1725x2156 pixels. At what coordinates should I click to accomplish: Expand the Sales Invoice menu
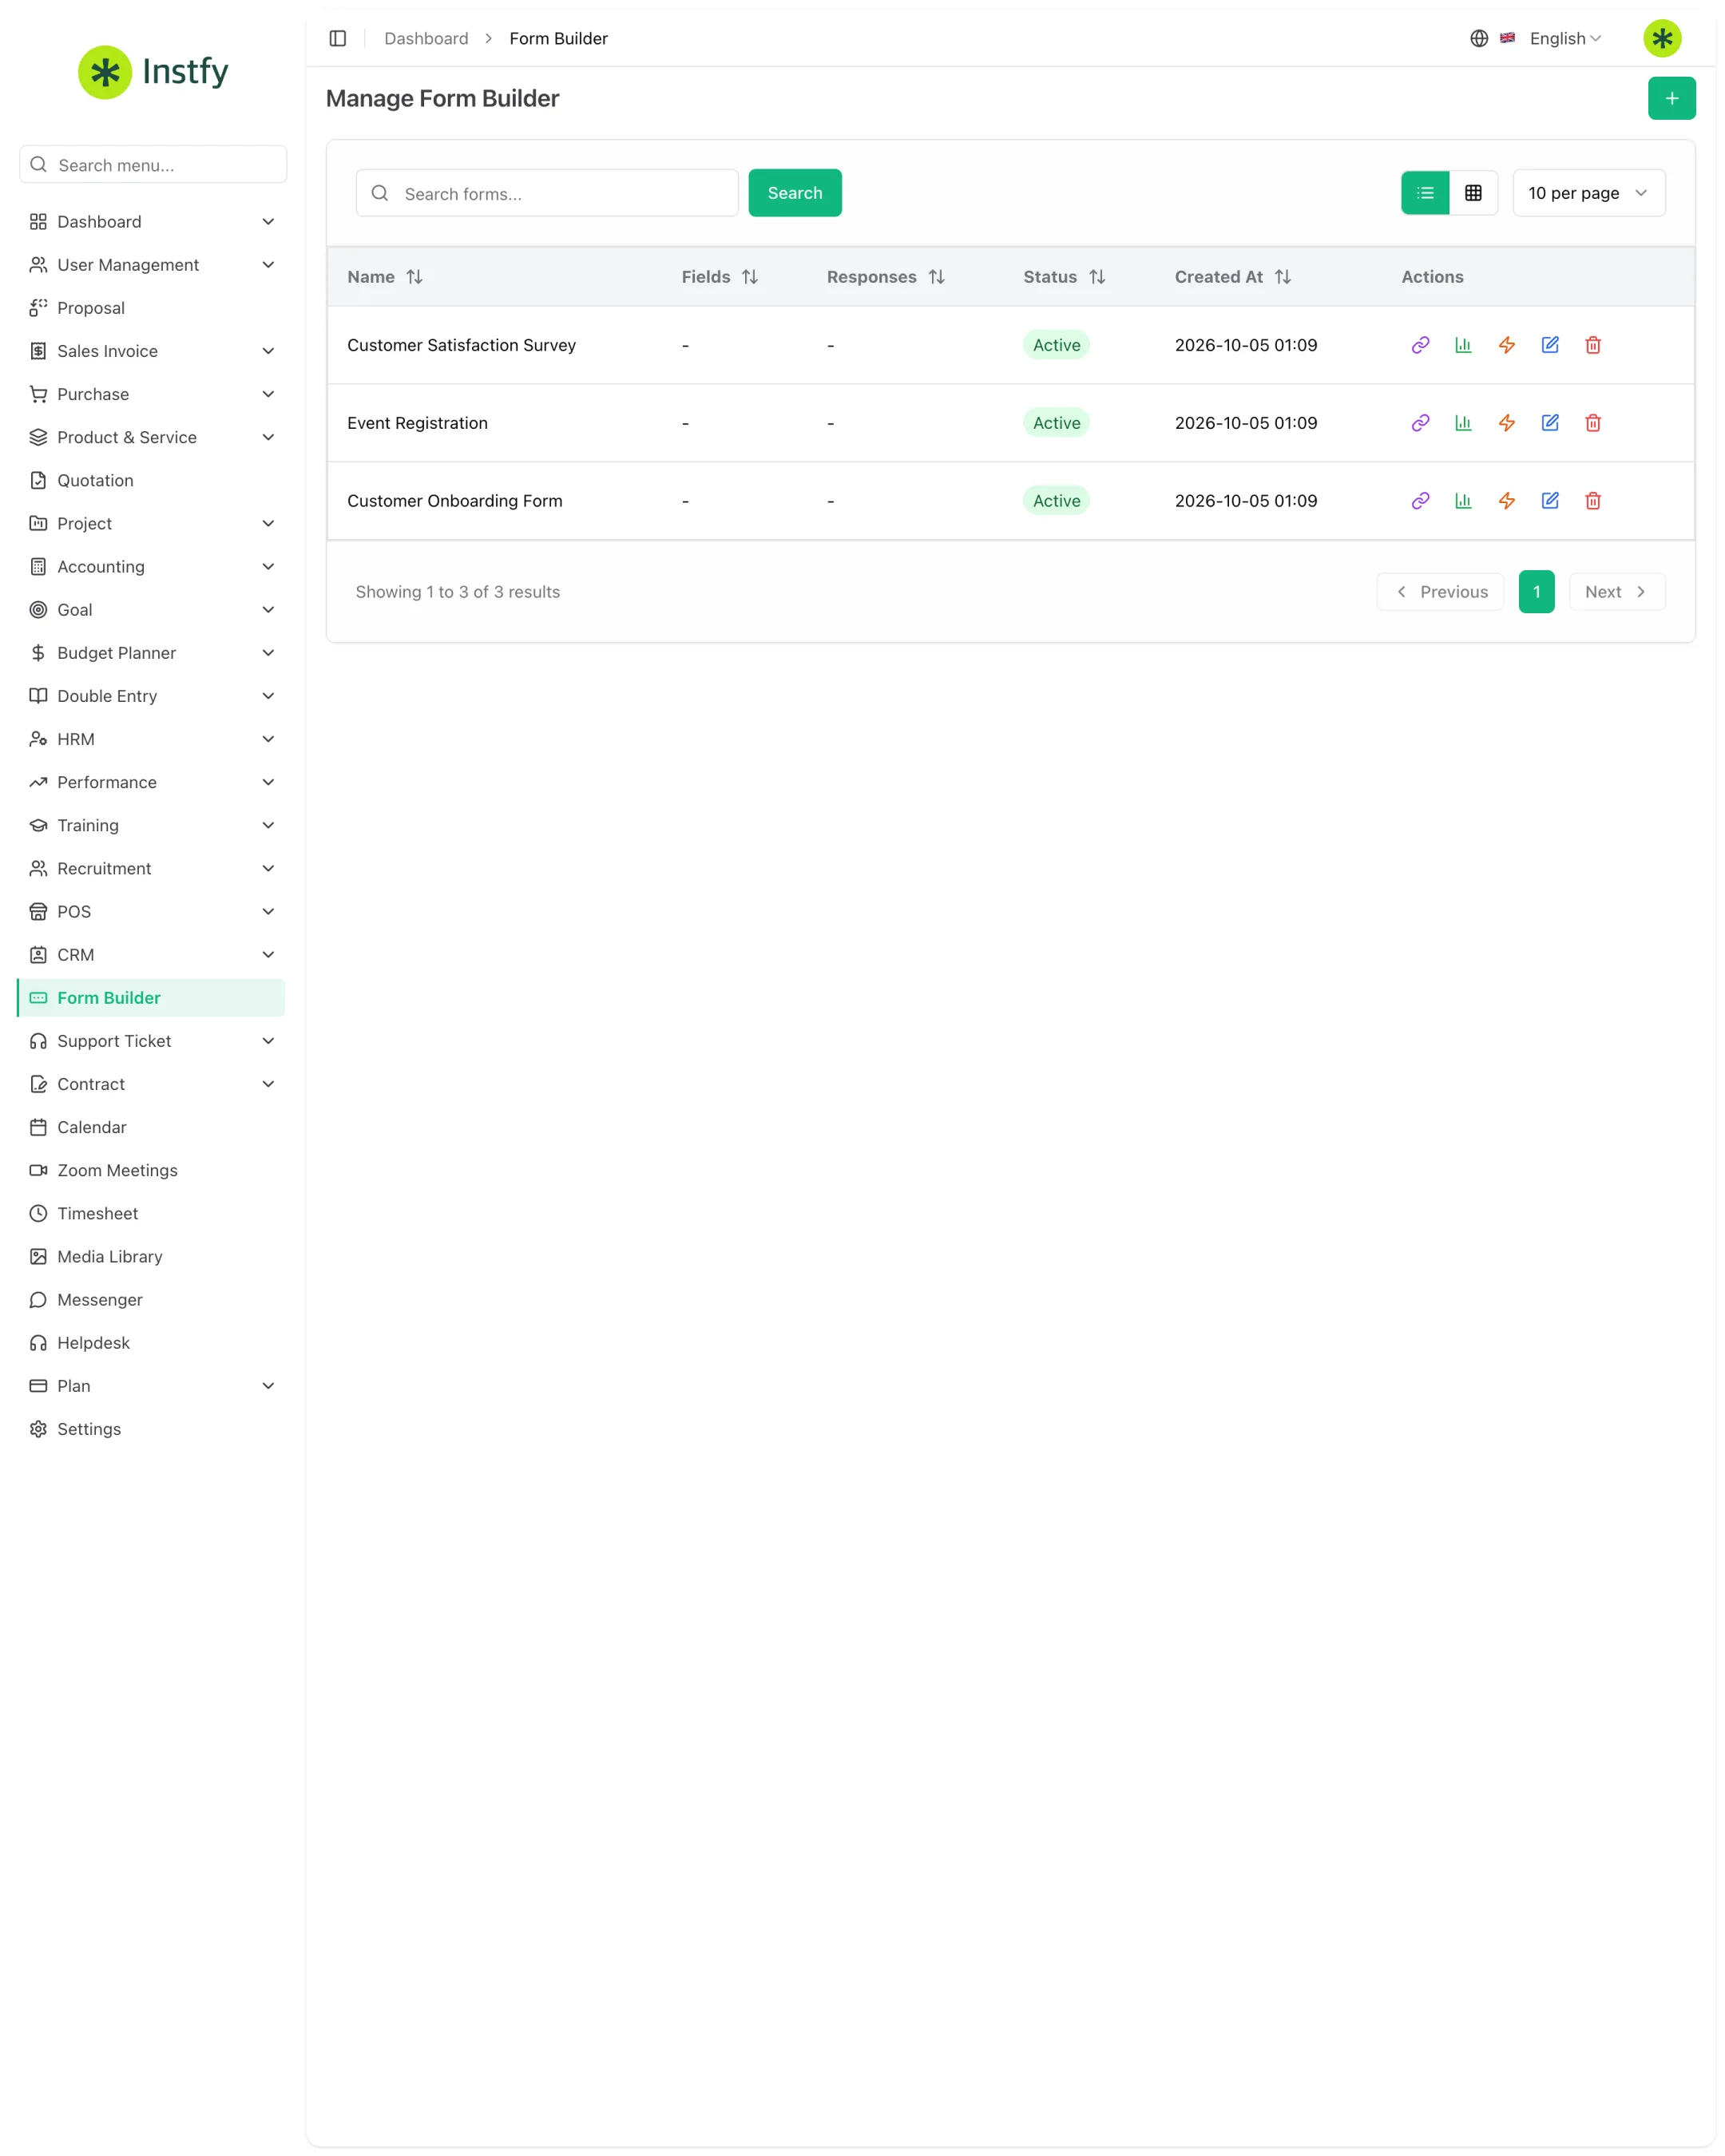pos(152,351)
